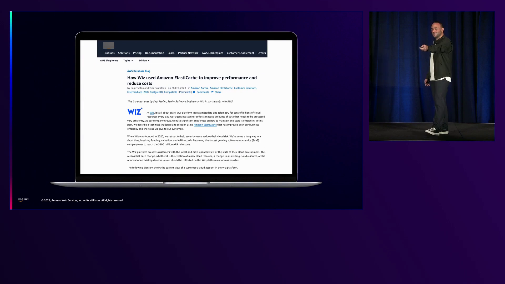
Task: Open the Solutions menu
Action: [x=124, y=53]
